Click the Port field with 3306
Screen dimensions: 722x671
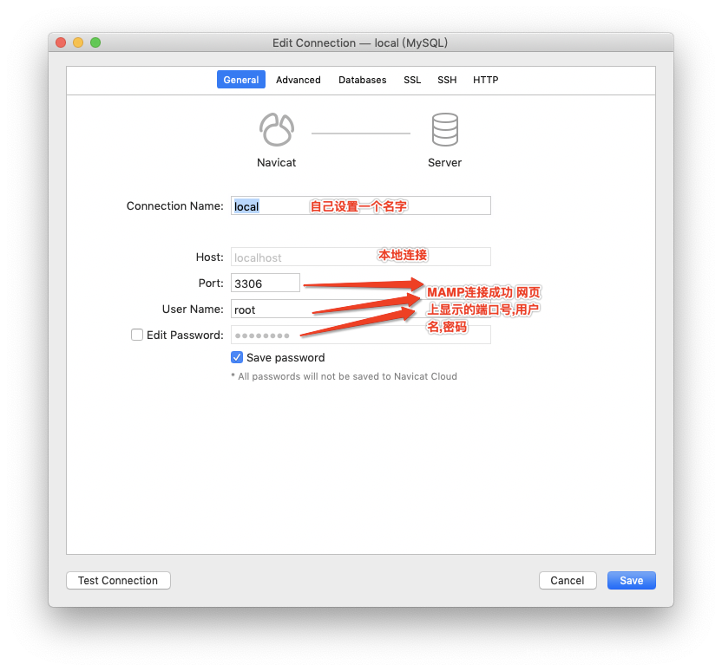click(266, 283)
